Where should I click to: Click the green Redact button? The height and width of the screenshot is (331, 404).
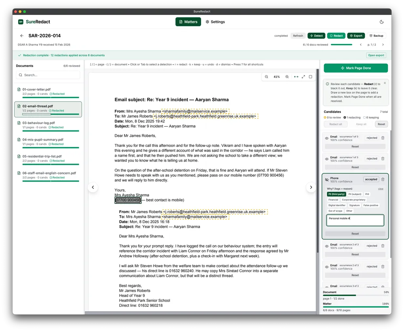click(336, 36)
